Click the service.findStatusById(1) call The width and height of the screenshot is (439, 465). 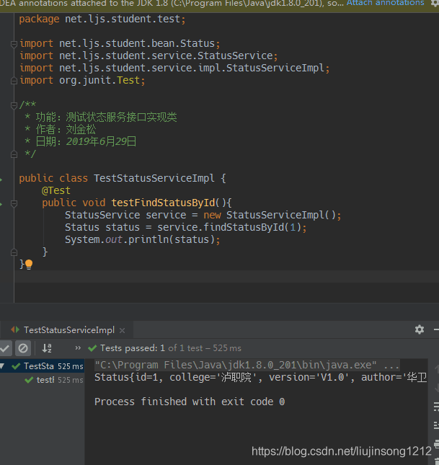(x=229, y=228)
